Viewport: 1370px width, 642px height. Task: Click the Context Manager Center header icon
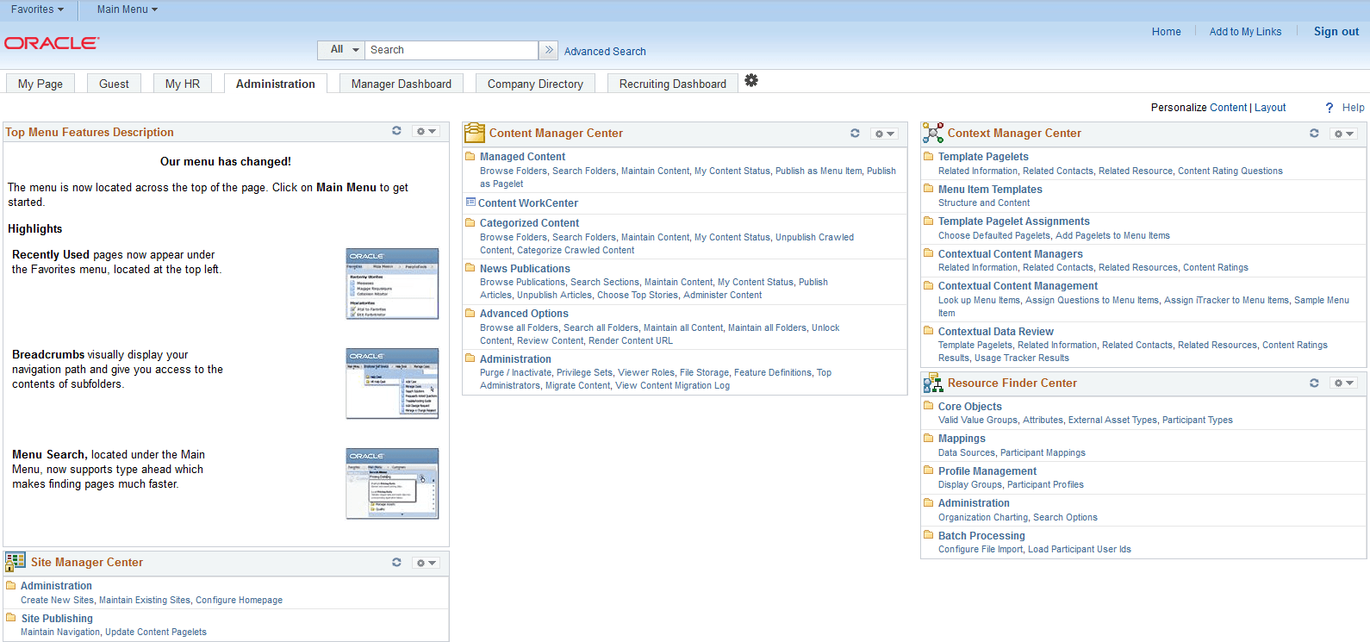pyautogui.click(x=933, y=133)
